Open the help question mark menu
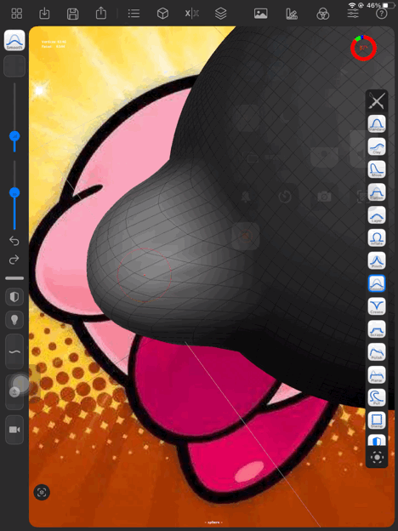The width and height of the screenshot is (398, 531). tap(381, 14)
